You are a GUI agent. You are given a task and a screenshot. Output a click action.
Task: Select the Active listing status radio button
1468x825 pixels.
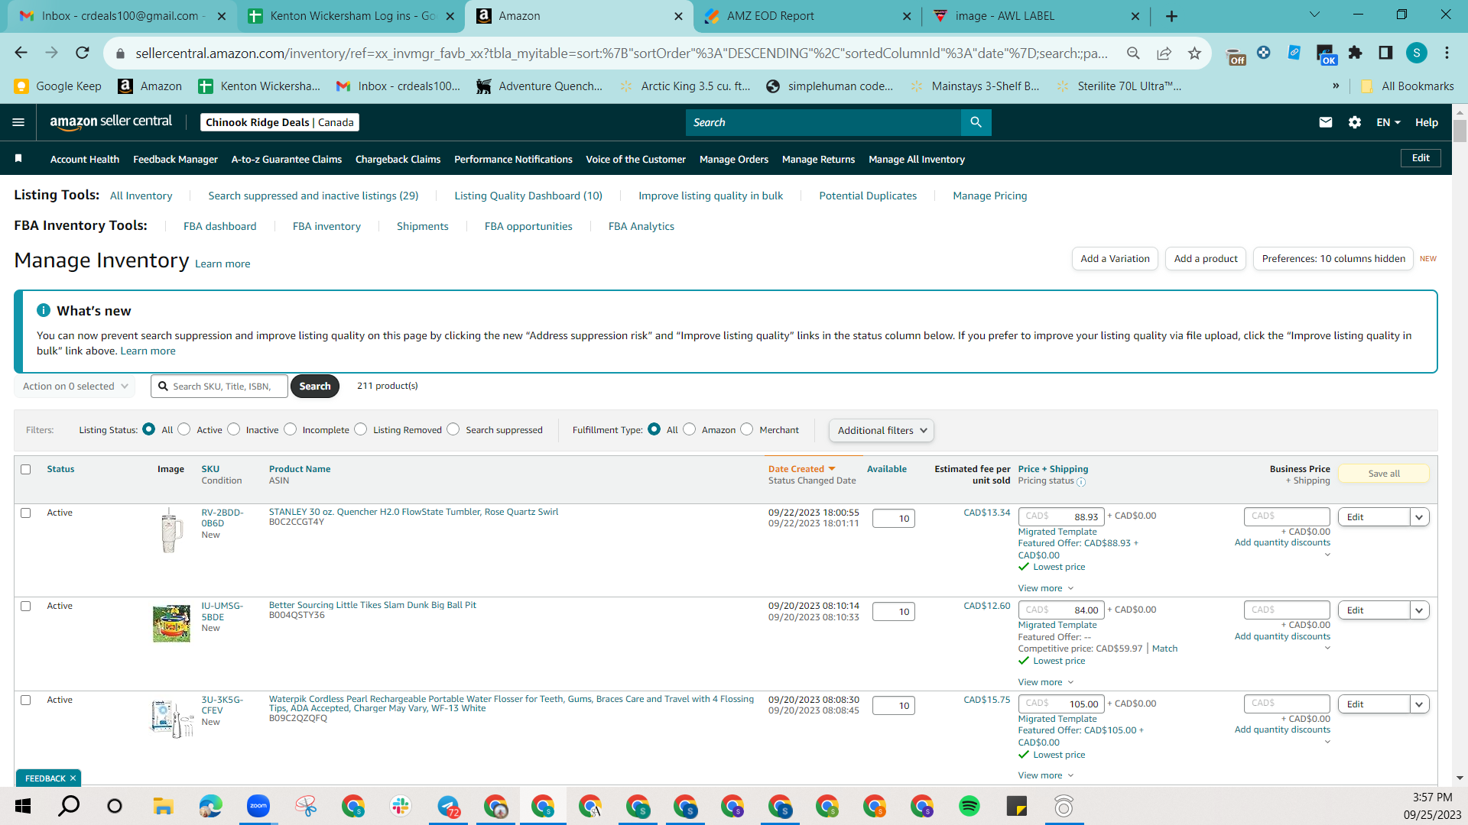coord(184,429)
